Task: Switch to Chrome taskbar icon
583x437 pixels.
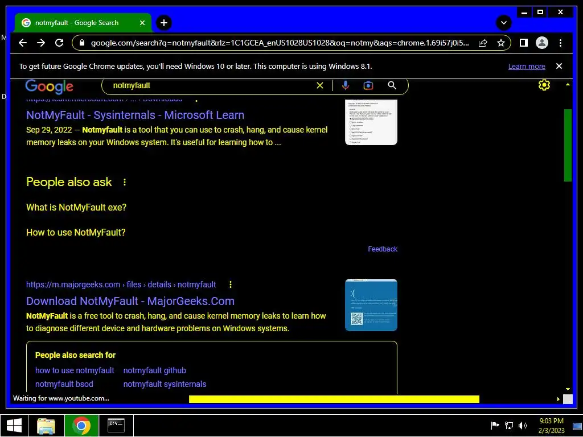Action: tap(81, 426)
